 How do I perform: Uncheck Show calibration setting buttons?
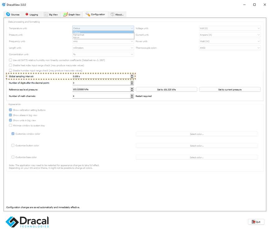click(11, 110)
